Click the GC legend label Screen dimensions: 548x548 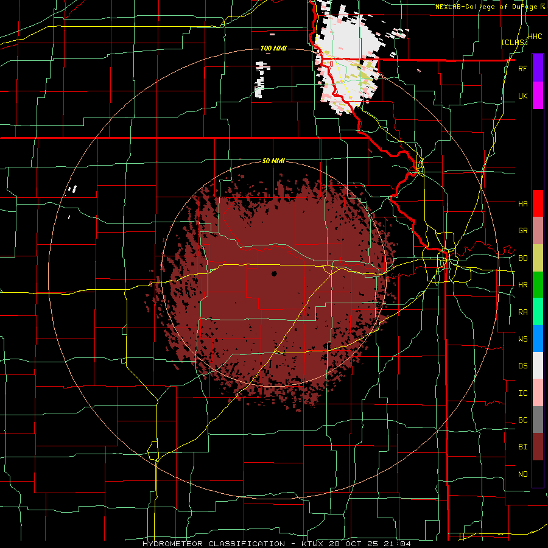522,420
